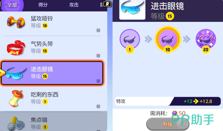This screenshot has height=131, width=223.
Task: Click the arrow between grade 1 and 10
Action: 148,39
